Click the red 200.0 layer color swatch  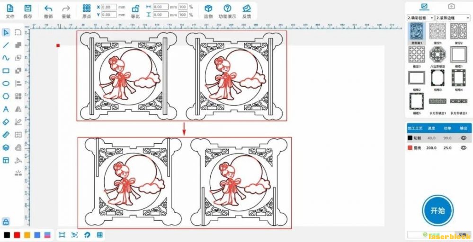pos(410,148)
